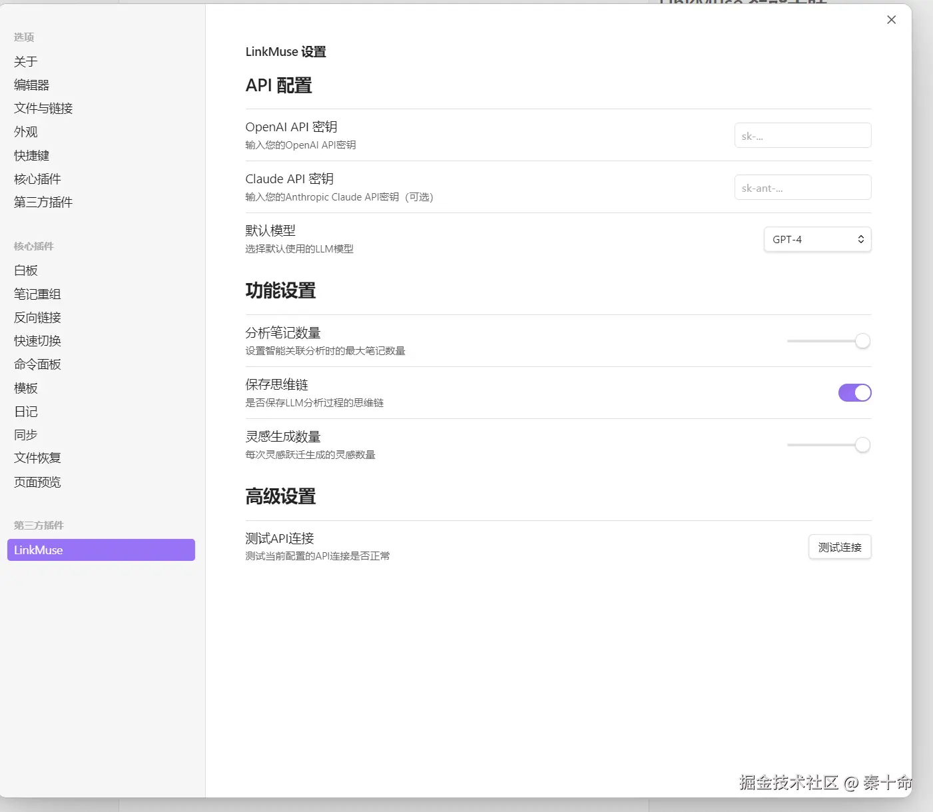Click the 'LinkMuse 设置' title text
The width and height of the screenshot is (933, 812).
point(286,52)
